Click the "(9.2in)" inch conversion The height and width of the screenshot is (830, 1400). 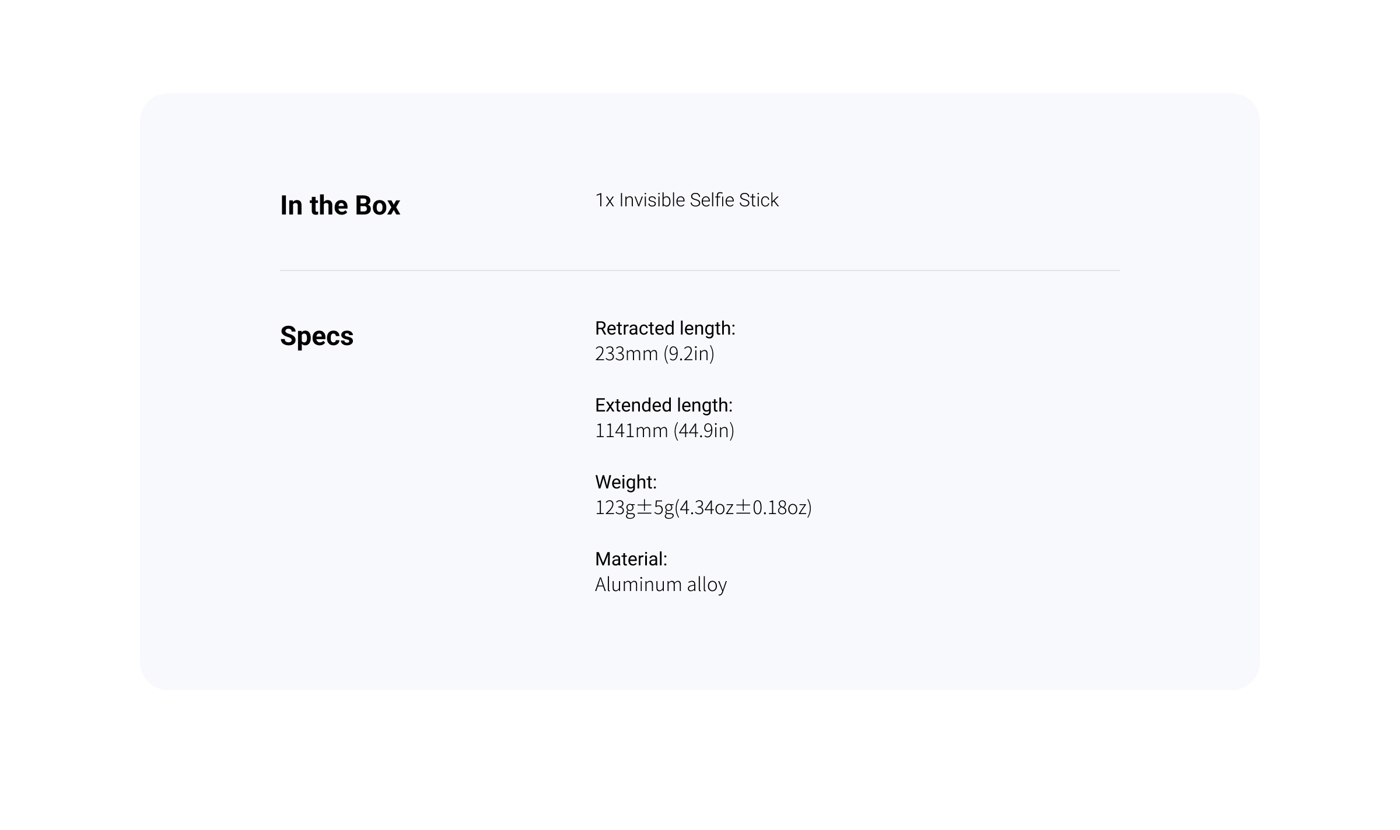pyautogui.click(x=689, y=354)
